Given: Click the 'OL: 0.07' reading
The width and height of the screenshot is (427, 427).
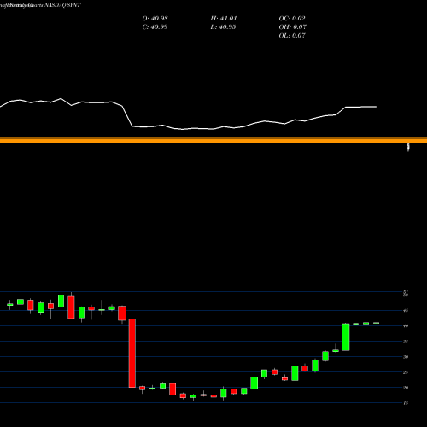Looking at the screenshot, I should click(x=292, y=36).
